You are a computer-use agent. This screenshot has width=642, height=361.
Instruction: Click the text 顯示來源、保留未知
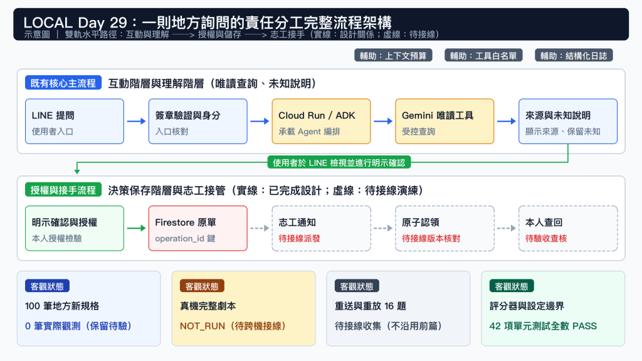(x=562, y=132)
